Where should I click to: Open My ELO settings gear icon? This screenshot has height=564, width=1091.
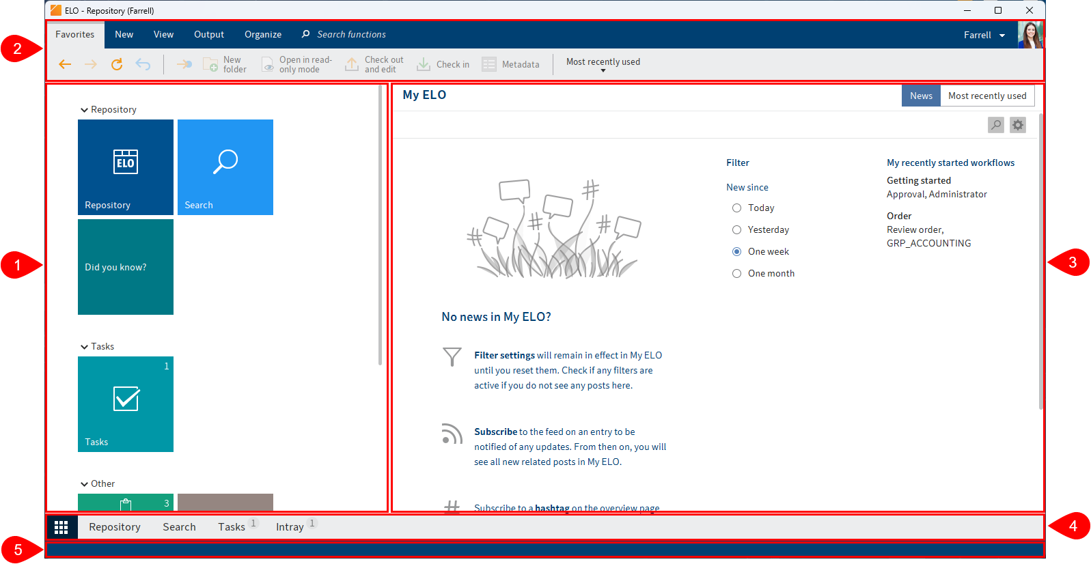tap(1018, 125)
